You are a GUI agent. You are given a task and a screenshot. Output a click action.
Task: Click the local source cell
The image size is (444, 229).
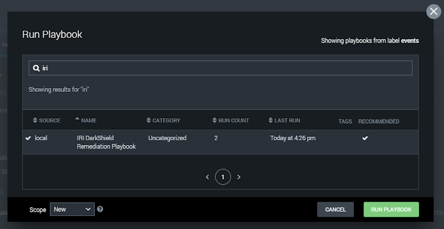pyautogui.click(x=41, y=138)
